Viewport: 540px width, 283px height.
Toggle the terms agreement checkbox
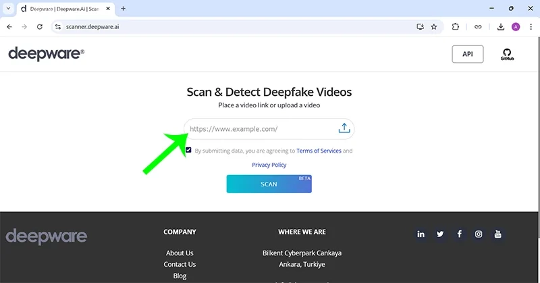(x=188, y=150)
